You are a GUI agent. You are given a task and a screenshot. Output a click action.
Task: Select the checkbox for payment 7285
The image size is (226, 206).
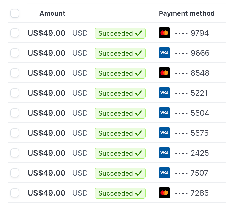pyautogui.click(x=15, y=193)
